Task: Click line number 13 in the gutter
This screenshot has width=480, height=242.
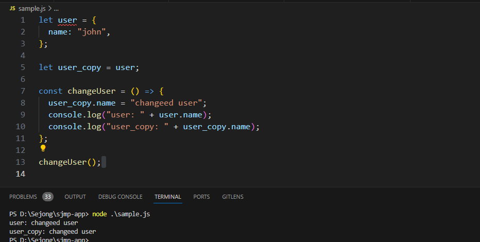Action: [21, 162]
